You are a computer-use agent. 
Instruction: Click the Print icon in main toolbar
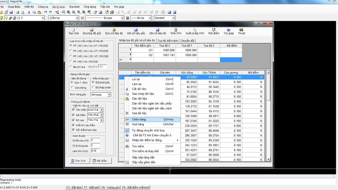[x=17, y=12]
